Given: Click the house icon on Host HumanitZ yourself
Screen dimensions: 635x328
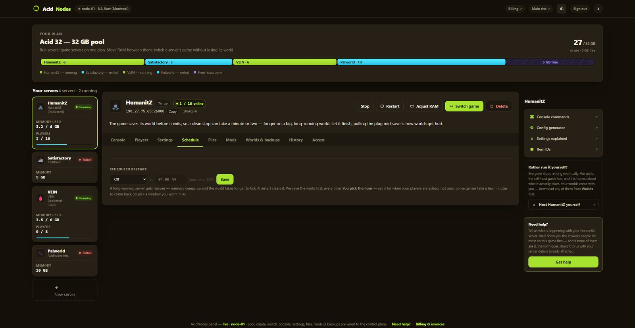Looking at the screenshot, I should (534, 205).
